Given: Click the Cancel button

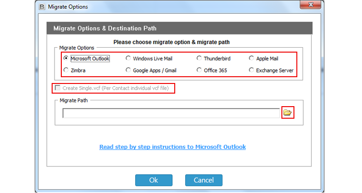Looking at the screenshot, I should point(204,180).
